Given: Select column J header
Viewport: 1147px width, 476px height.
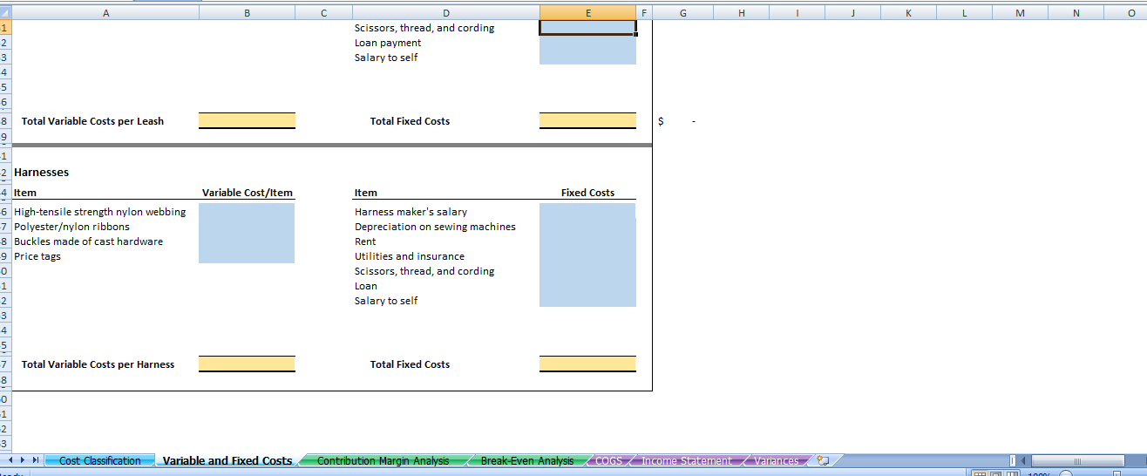Looking at the screenshot, I should [x=852, y=13].
